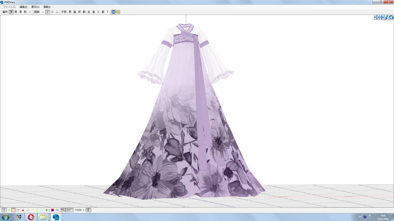The image size is (394, 221).
Task: Click the four-arrow view pan icon top-right
Action: [x=381, y=17]
